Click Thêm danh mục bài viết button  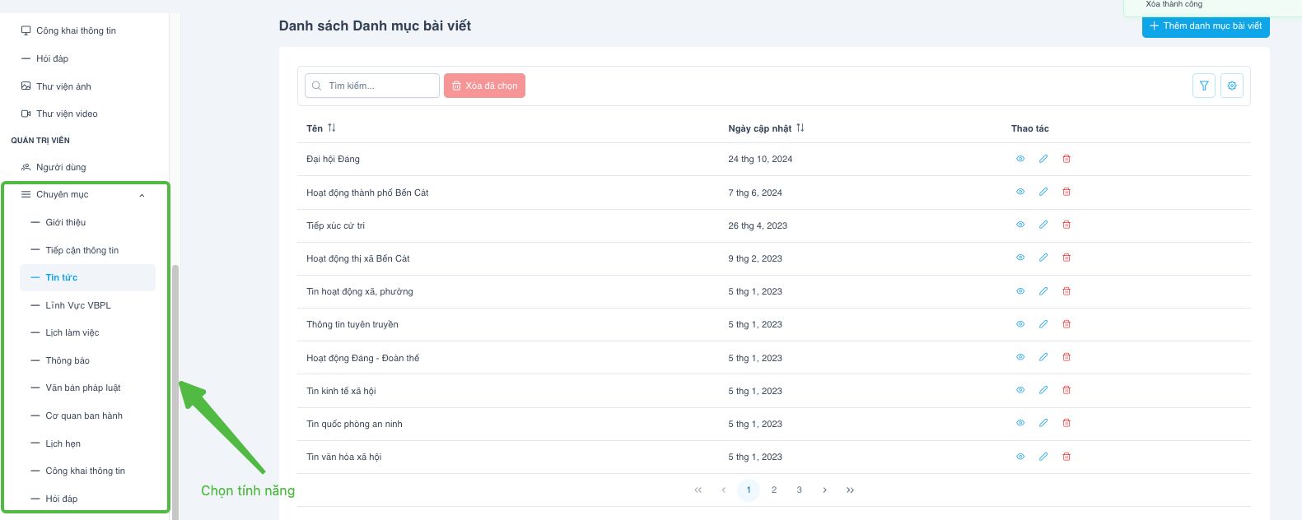coord(1205,26)
